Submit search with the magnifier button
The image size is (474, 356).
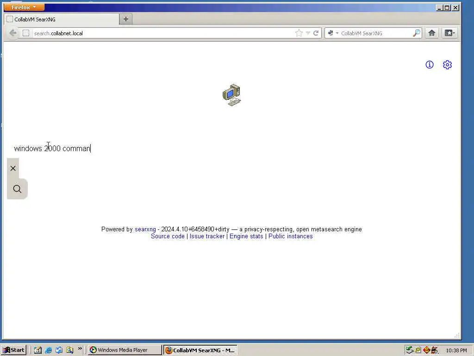click(17, 189)
